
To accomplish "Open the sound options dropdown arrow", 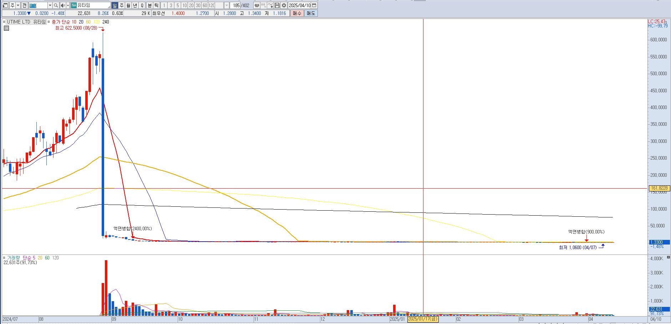I will tap(68, 5).
